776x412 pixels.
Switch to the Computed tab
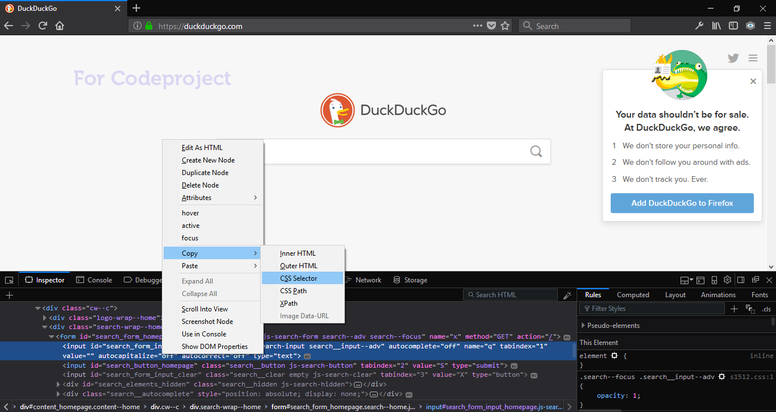[633, 295]
